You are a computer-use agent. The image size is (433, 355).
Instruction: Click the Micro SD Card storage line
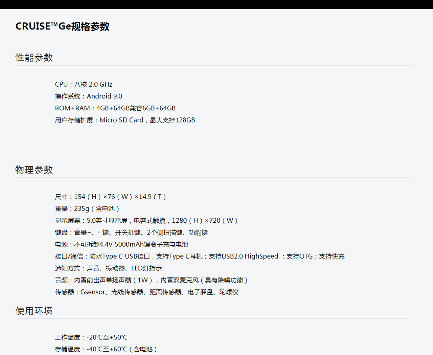pos(125,120)
